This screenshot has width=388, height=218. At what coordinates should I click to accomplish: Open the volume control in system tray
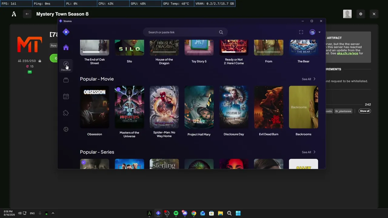19,213
